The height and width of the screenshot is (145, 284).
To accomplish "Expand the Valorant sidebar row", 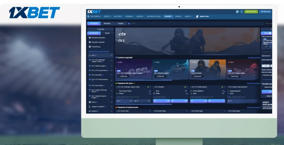I will 111,111.
